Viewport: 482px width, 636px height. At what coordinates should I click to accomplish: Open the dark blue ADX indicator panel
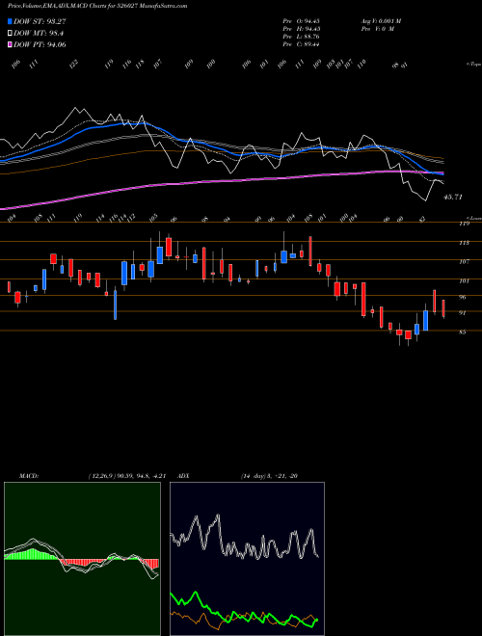pos(247,559)
